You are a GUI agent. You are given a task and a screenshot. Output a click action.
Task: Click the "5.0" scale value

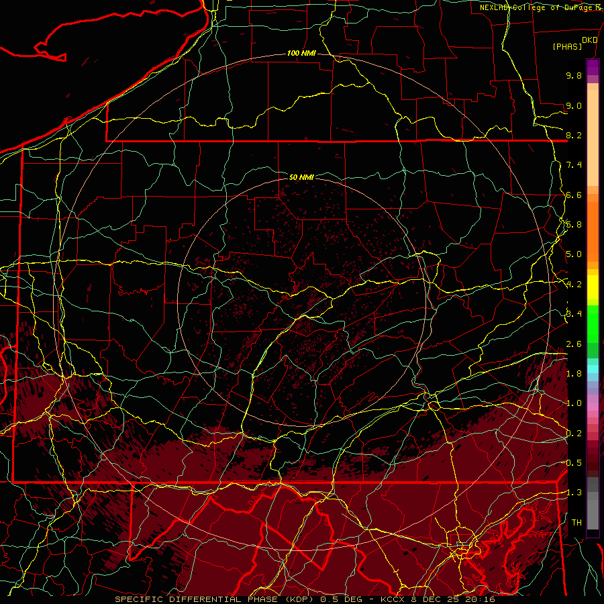click(574, 254)
